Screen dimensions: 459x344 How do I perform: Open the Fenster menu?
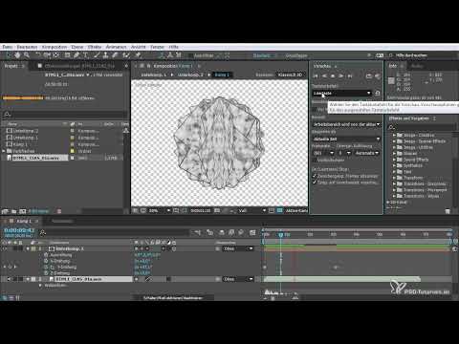pyautogui.click(x=157, y=47)
